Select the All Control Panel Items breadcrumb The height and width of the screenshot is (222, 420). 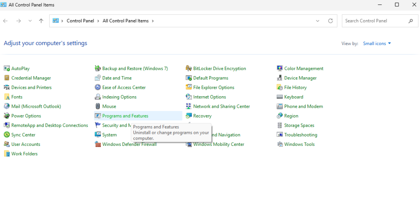(126, 21)
